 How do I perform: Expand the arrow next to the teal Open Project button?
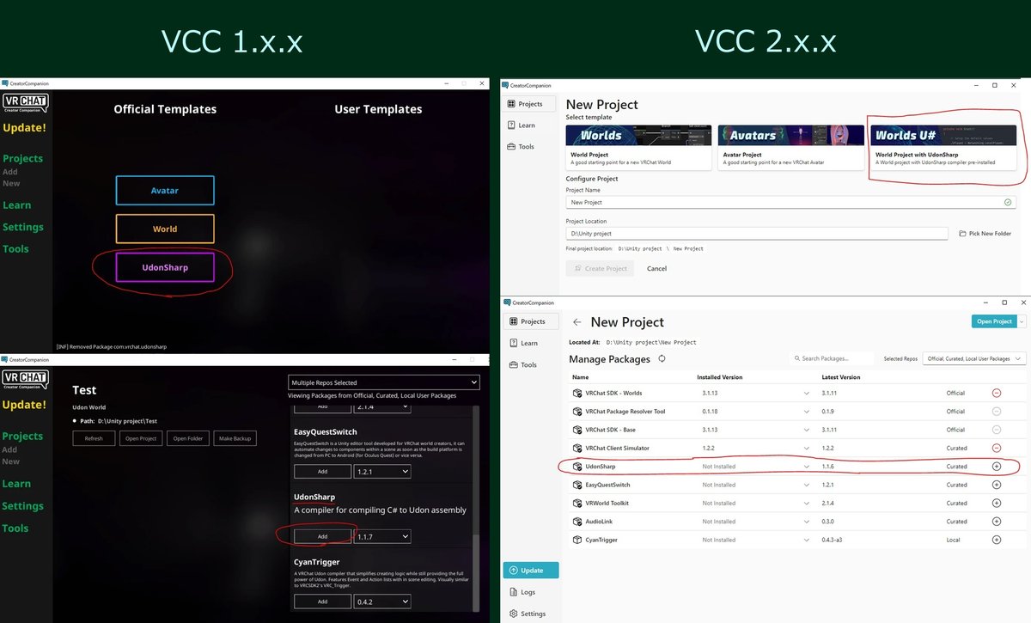[x=1022, y=321]
